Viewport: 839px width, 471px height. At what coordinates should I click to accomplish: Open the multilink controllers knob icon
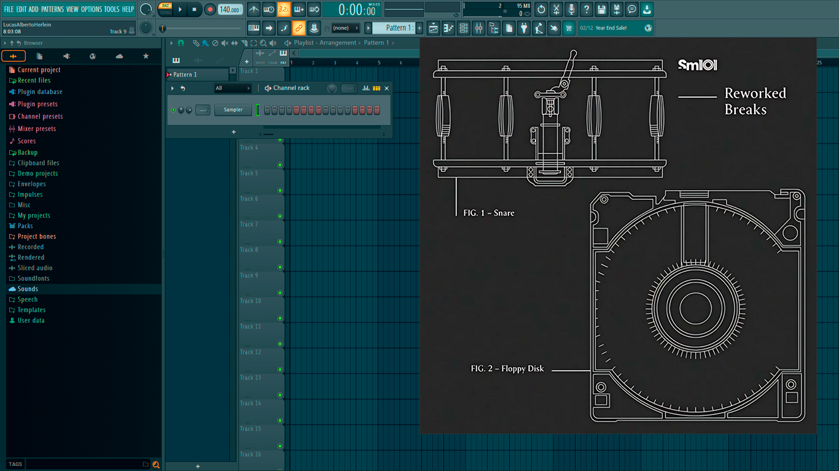(x=314, y=28)
